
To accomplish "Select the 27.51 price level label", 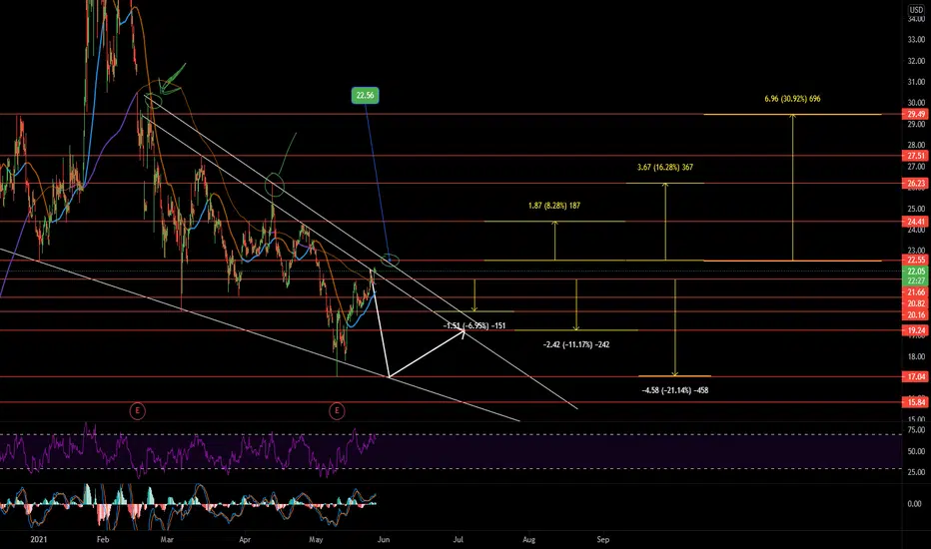I will [x=915, y=156].
